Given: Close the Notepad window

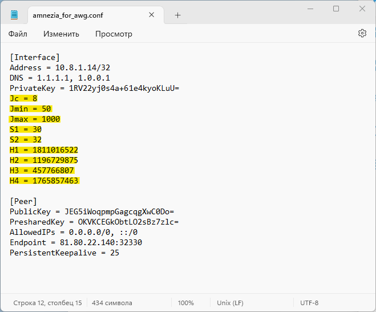Looking at the screenshot, I should click(362, 9).
